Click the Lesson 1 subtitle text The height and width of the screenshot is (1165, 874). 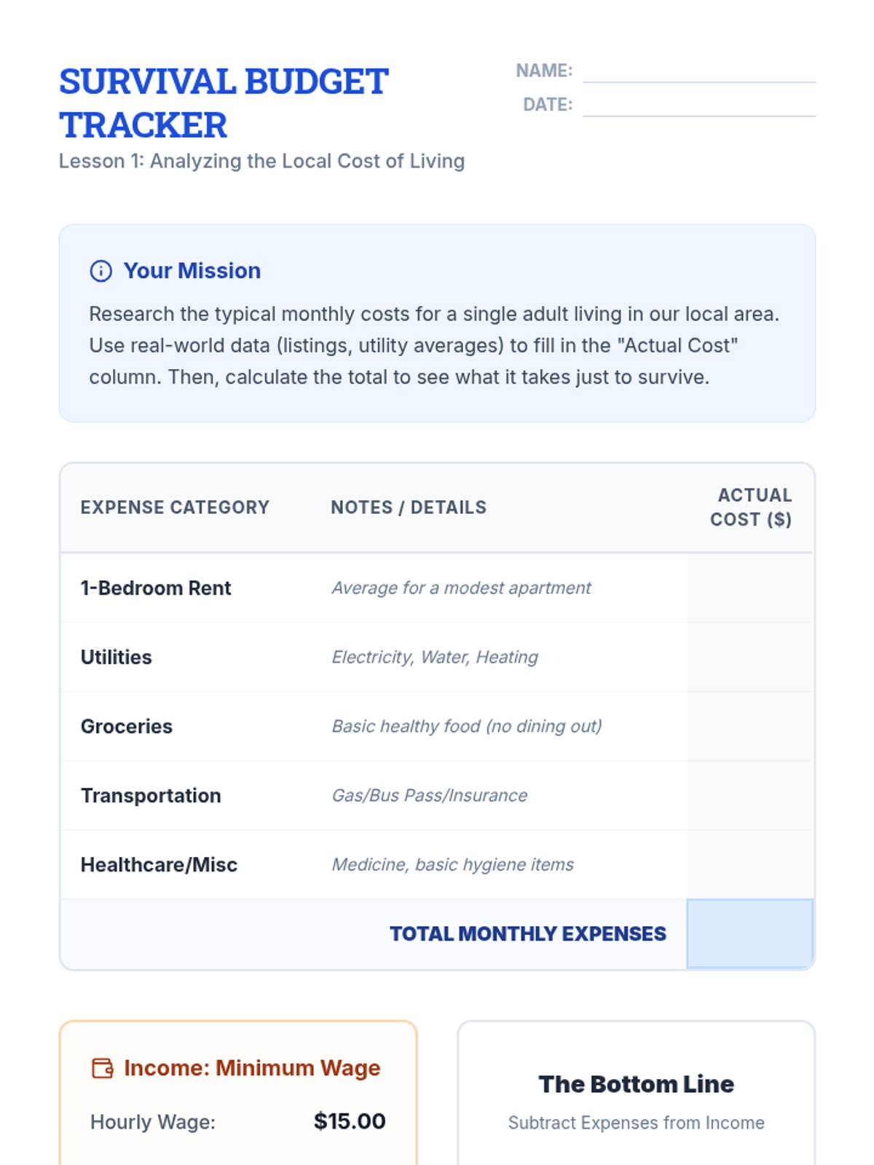click(x=261, y=161)
